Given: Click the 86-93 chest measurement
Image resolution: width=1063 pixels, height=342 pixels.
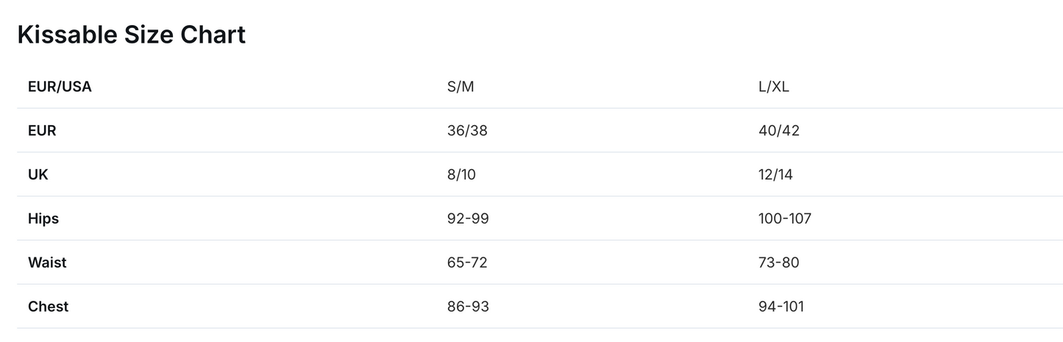Looking at the screenshot, I should (468, 307).
